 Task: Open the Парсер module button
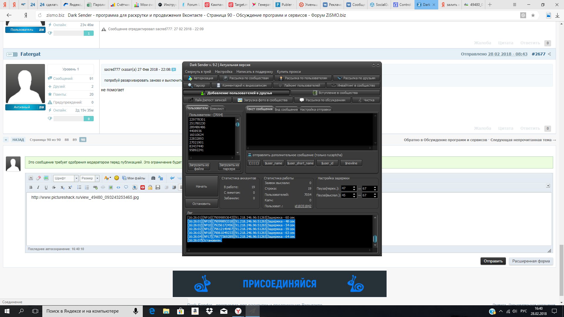point(197,85)
